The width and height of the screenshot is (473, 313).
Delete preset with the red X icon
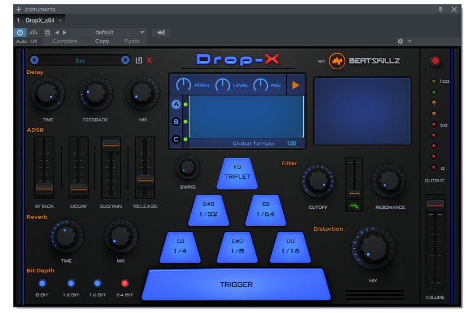pyautogui.click(x=150, y=60)
